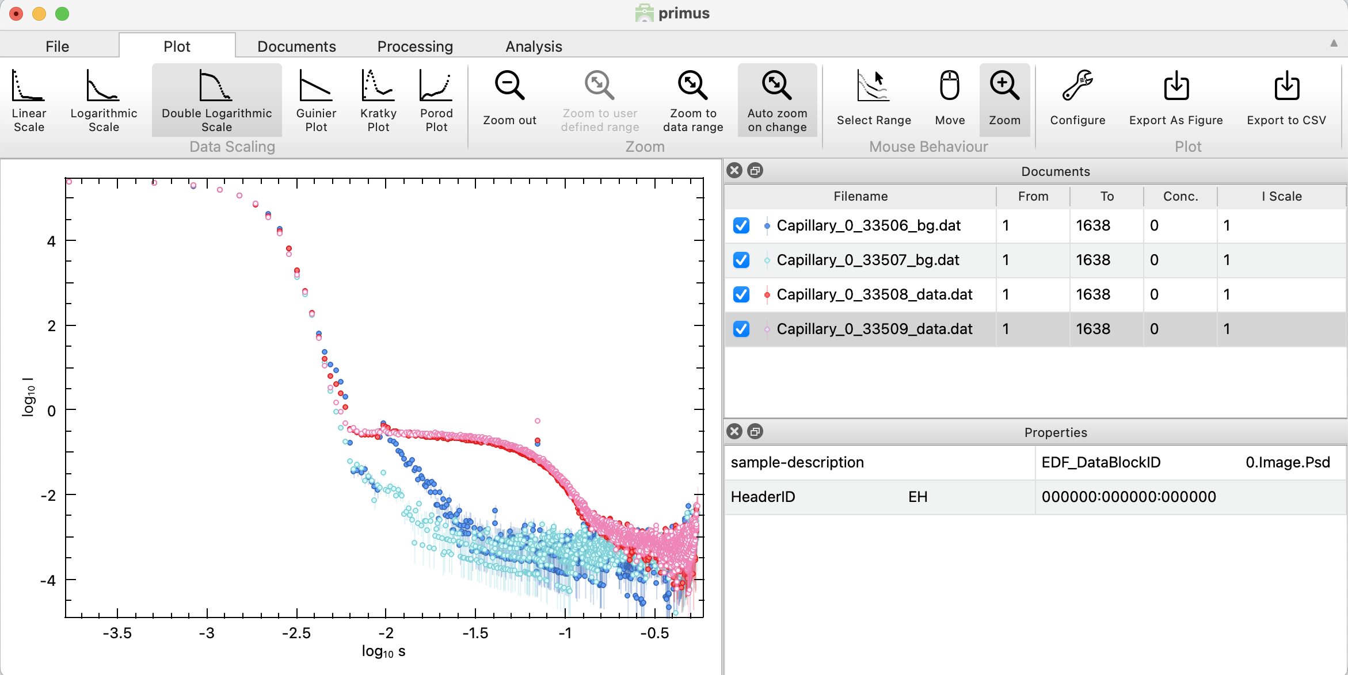Zoom to data range
Screen dimensions: 1348x675
click(693, 101)
